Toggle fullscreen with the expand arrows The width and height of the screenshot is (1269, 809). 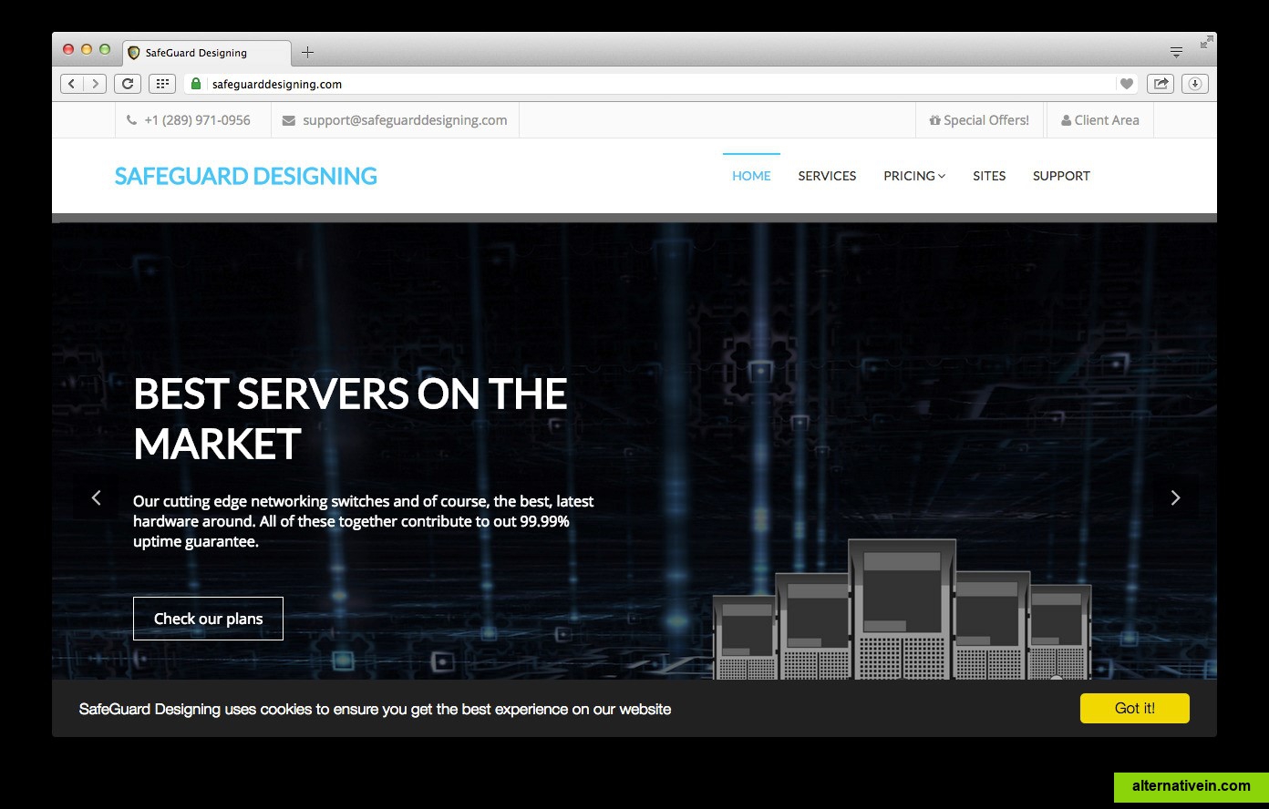[1206, 42]
